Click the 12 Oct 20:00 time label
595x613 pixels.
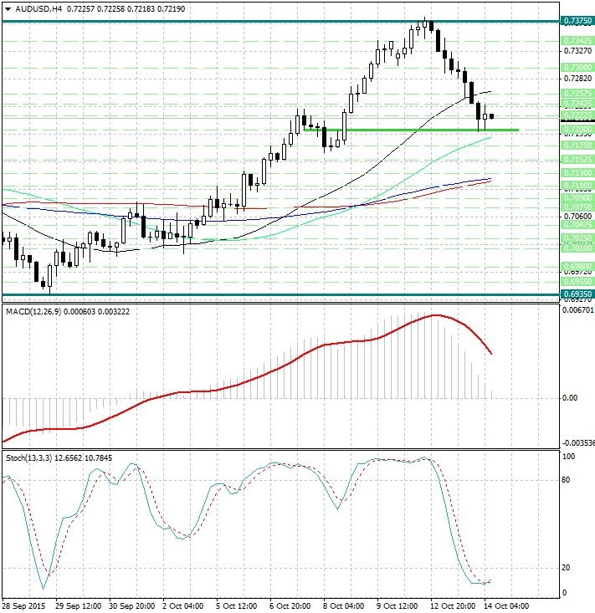coord(453,606)
